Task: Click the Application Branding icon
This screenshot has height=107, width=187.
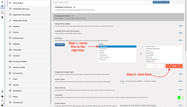Action: tap(10, 15)
